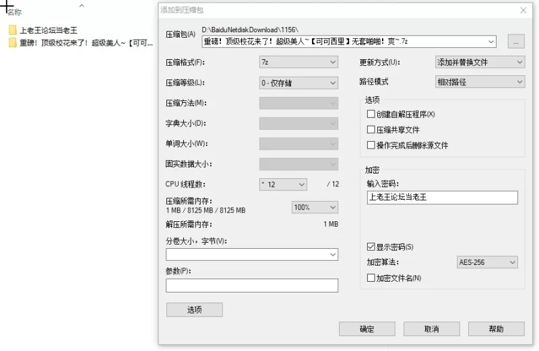This screenshot has height=351, width=539.
Task: Click the 参数 input field
Action: click(251, 286)
